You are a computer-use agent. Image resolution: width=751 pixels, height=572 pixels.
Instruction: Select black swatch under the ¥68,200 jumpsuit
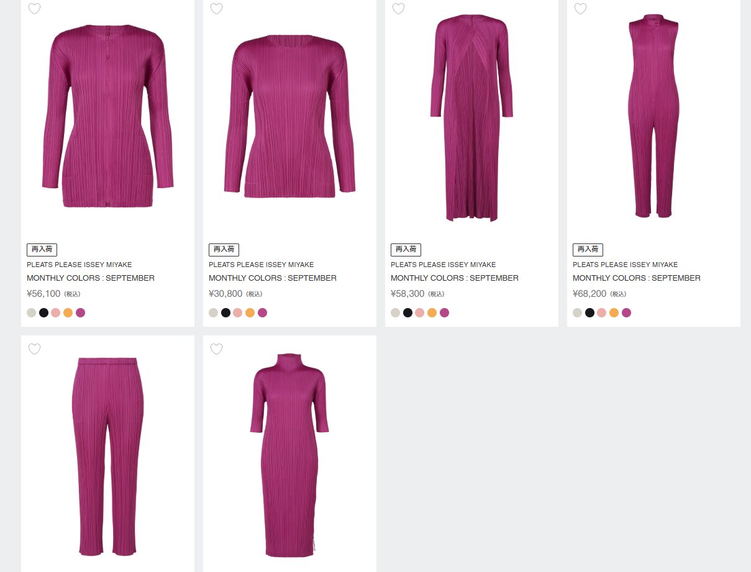coord(589,312)
